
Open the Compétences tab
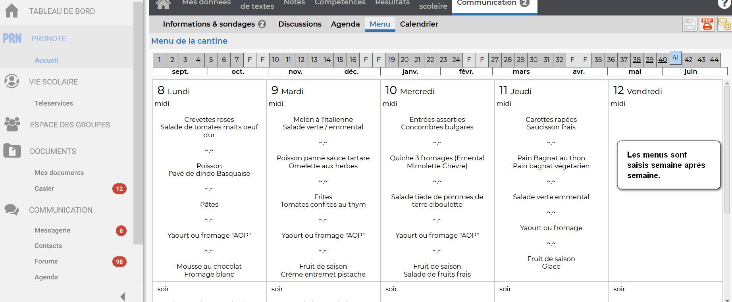340,3
